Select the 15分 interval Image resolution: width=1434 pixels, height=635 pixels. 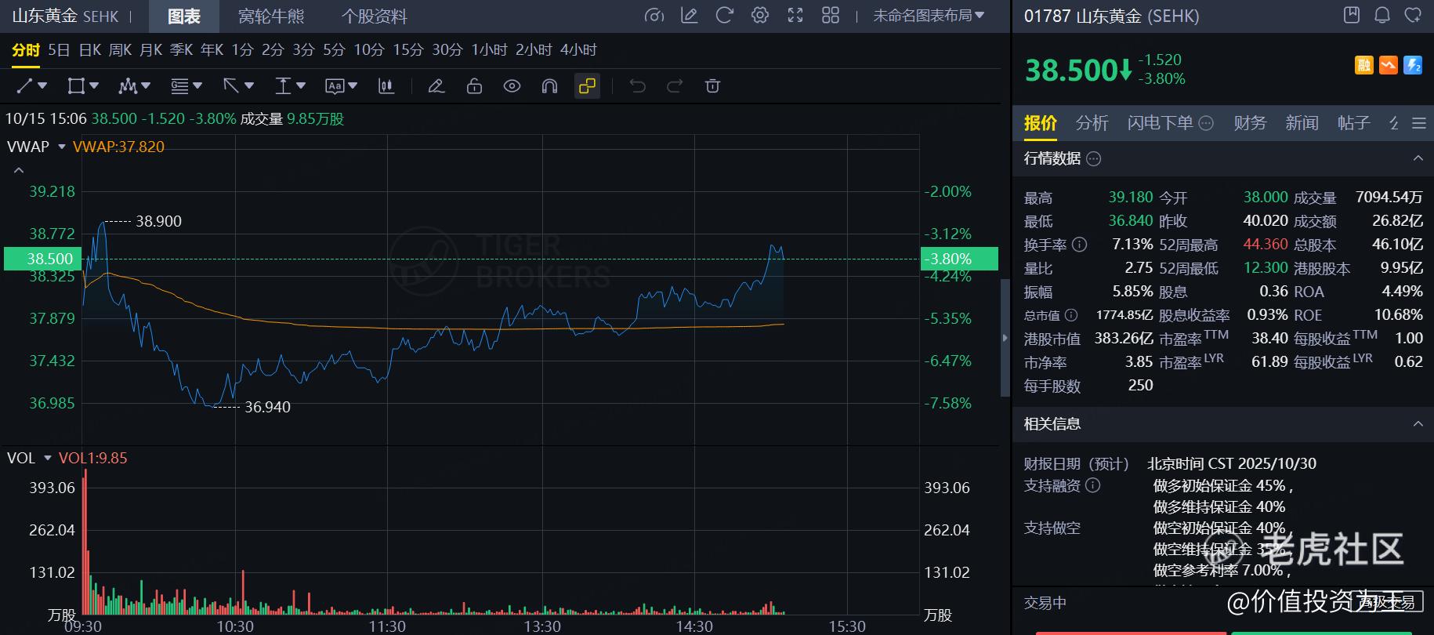coord(407,50)
